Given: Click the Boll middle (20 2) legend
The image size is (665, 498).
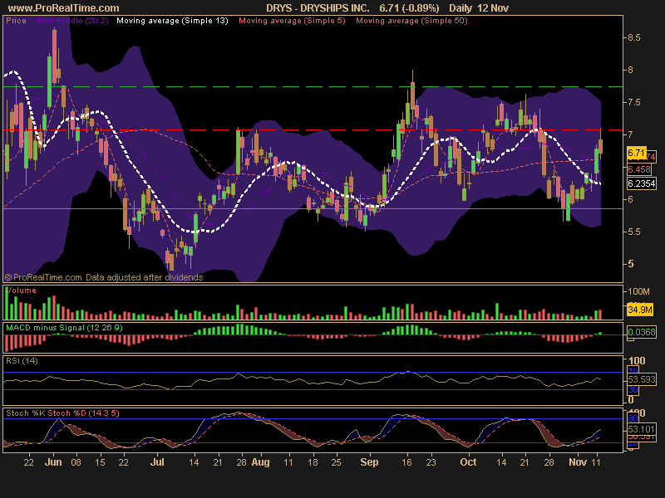Looking at the screenshot, I should point(73,20).
